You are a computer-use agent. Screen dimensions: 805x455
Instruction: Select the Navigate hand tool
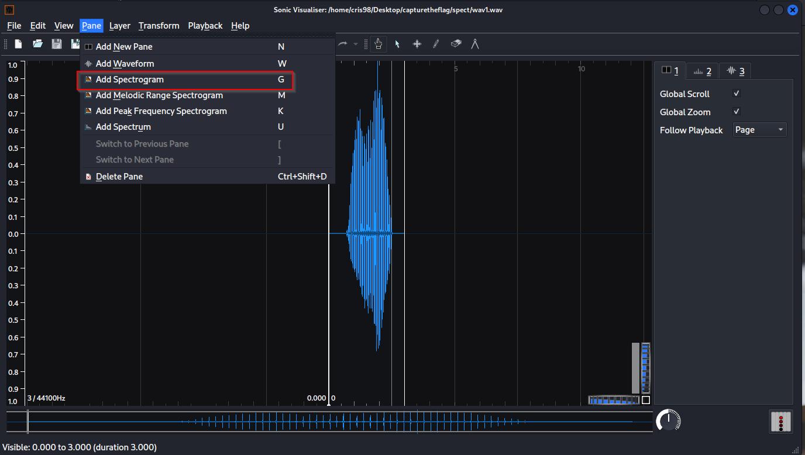pyautogui.click(x=379, y=44)
